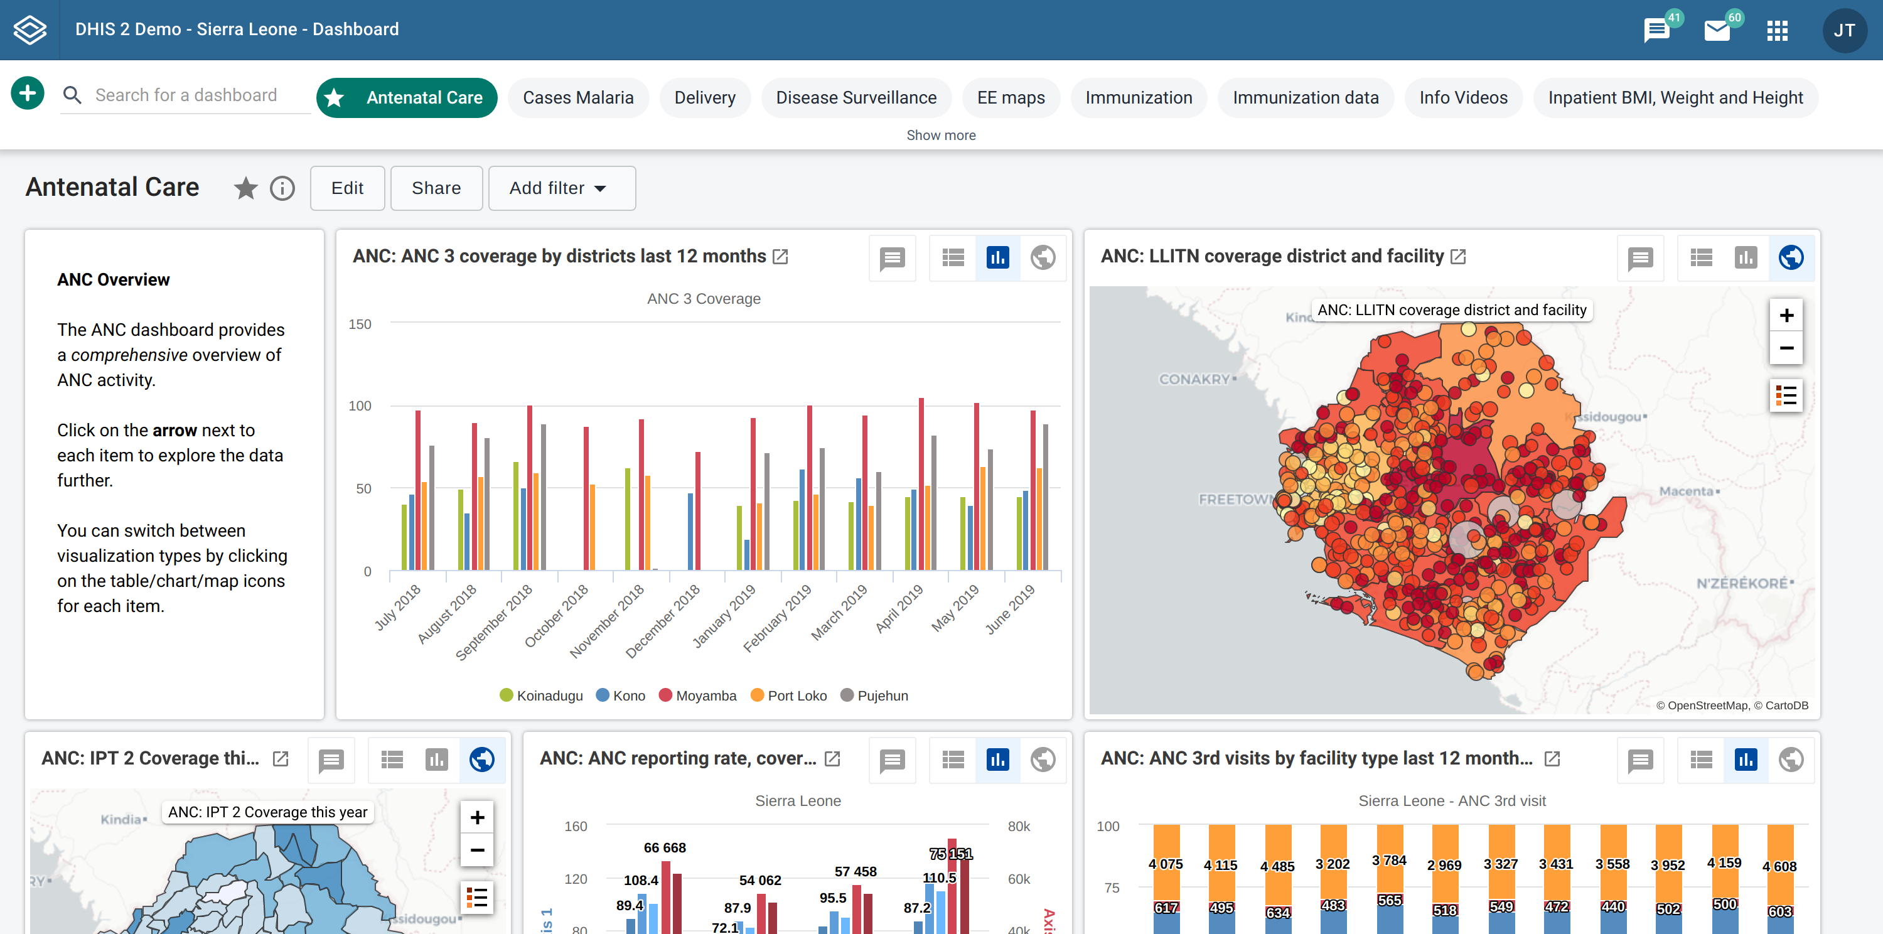Image resolution: width=1883 pixels, height=934 pixels.
Task: Open the apps grid menu icon
Action: (x=1777, y=31)
